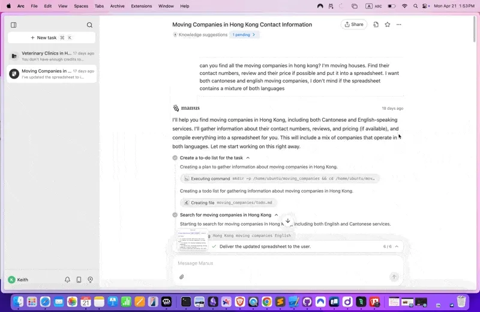480x312 pixels.
Task: Open search in the sidebar
Action: point(89,25)
